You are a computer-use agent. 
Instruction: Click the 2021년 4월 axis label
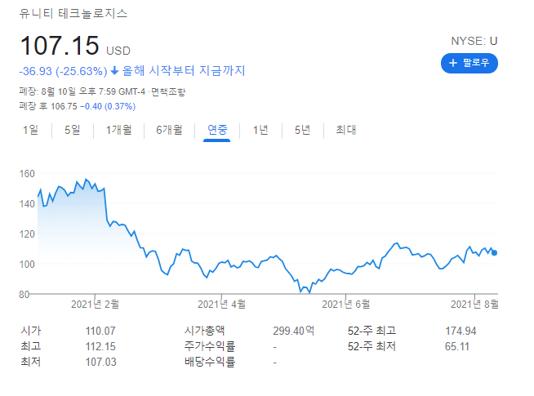[x=222, y=304]
